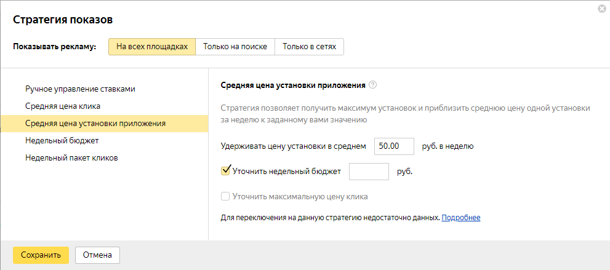Image resolution: width=610 pixels, height=270 pixels.
Task: Uncheck the Уточнить недельный бюджет checkbox
Action: click(225, 171)
